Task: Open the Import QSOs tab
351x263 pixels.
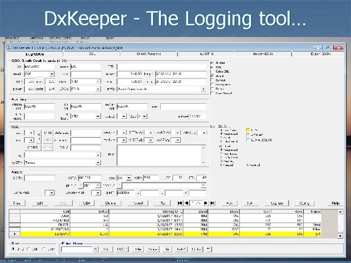Action: click(x=263, y=54)
